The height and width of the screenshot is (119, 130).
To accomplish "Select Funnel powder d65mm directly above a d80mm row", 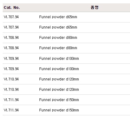I will pos(58,27).
